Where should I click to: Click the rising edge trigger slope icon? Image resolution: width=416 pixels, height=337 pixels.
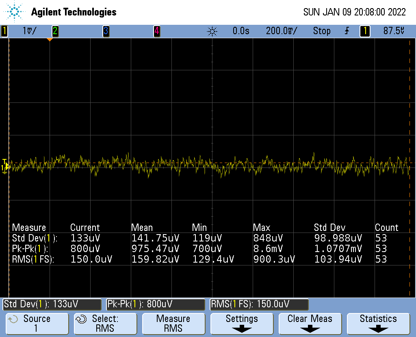pyautogui.click(x=347, y=31)
